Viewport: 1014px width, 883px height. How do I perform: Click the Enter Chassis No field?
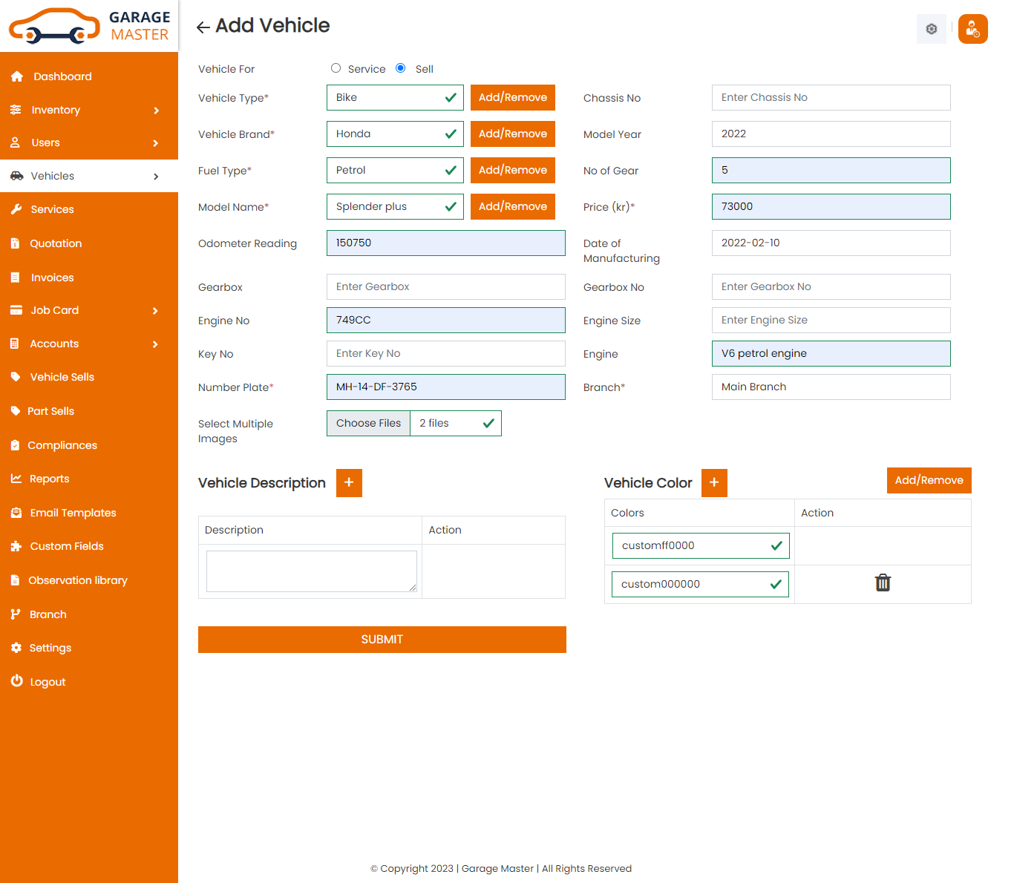coord(831,98)
